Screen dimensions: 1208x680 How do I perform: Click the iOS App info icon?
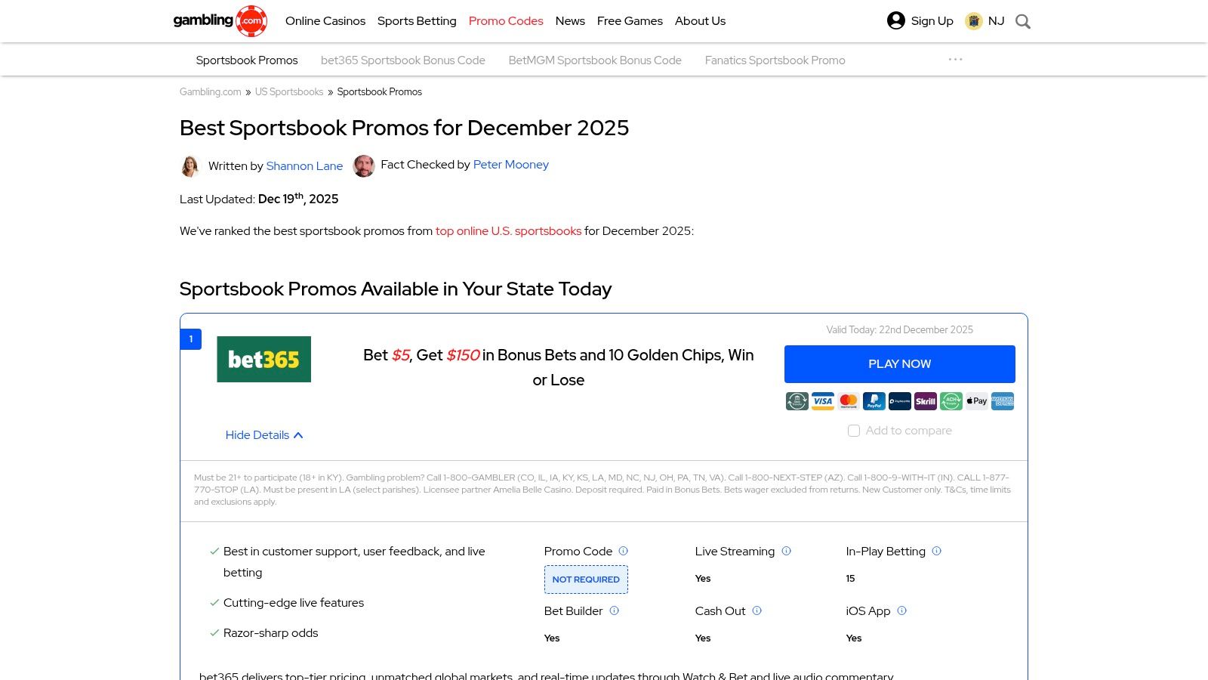tap(901, 610)
